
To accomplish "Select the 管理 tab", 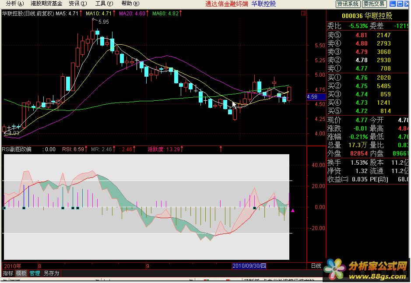I will 35,273.
